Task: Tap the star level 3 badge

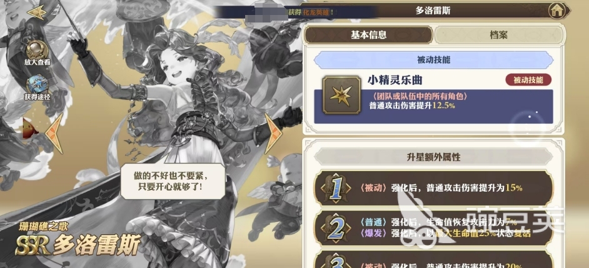Action: click(x=335, y=262)
